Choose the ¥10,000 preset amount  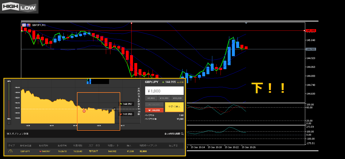point(164,98)
